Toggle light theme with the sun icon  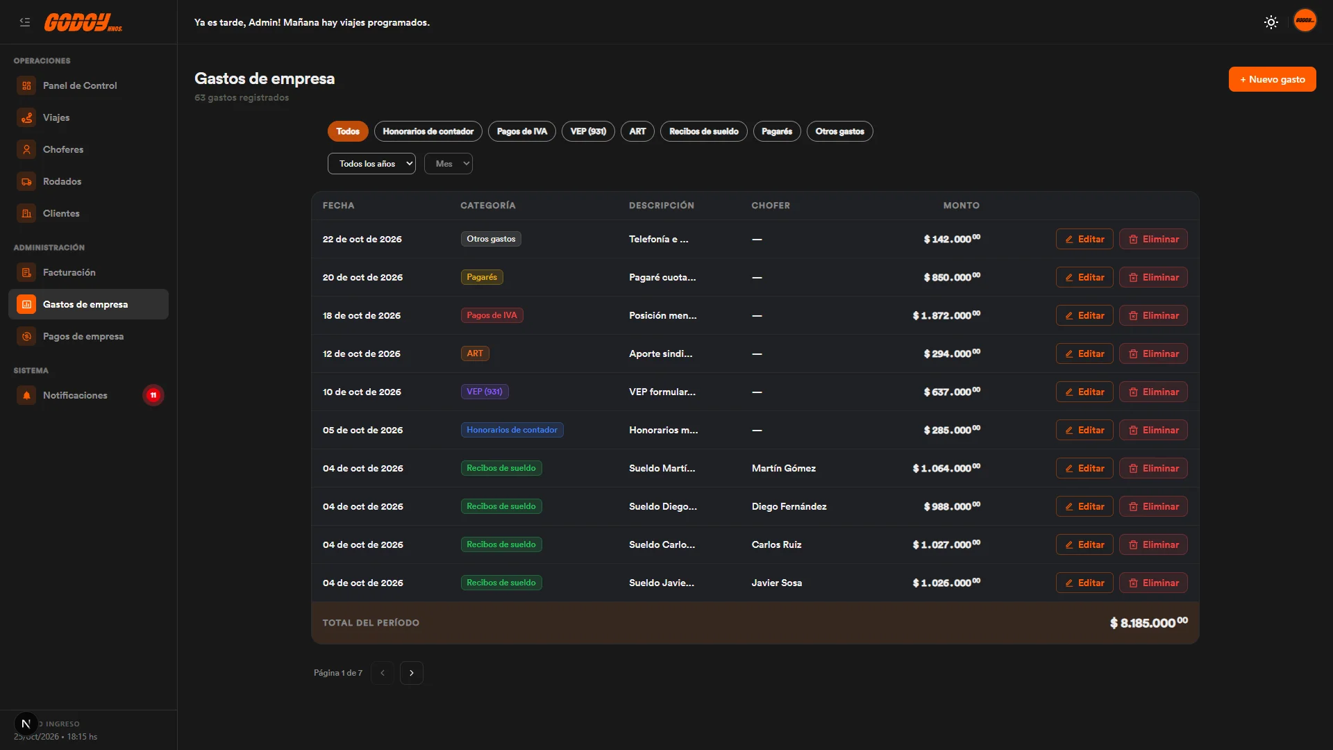tap(1271, 22)
